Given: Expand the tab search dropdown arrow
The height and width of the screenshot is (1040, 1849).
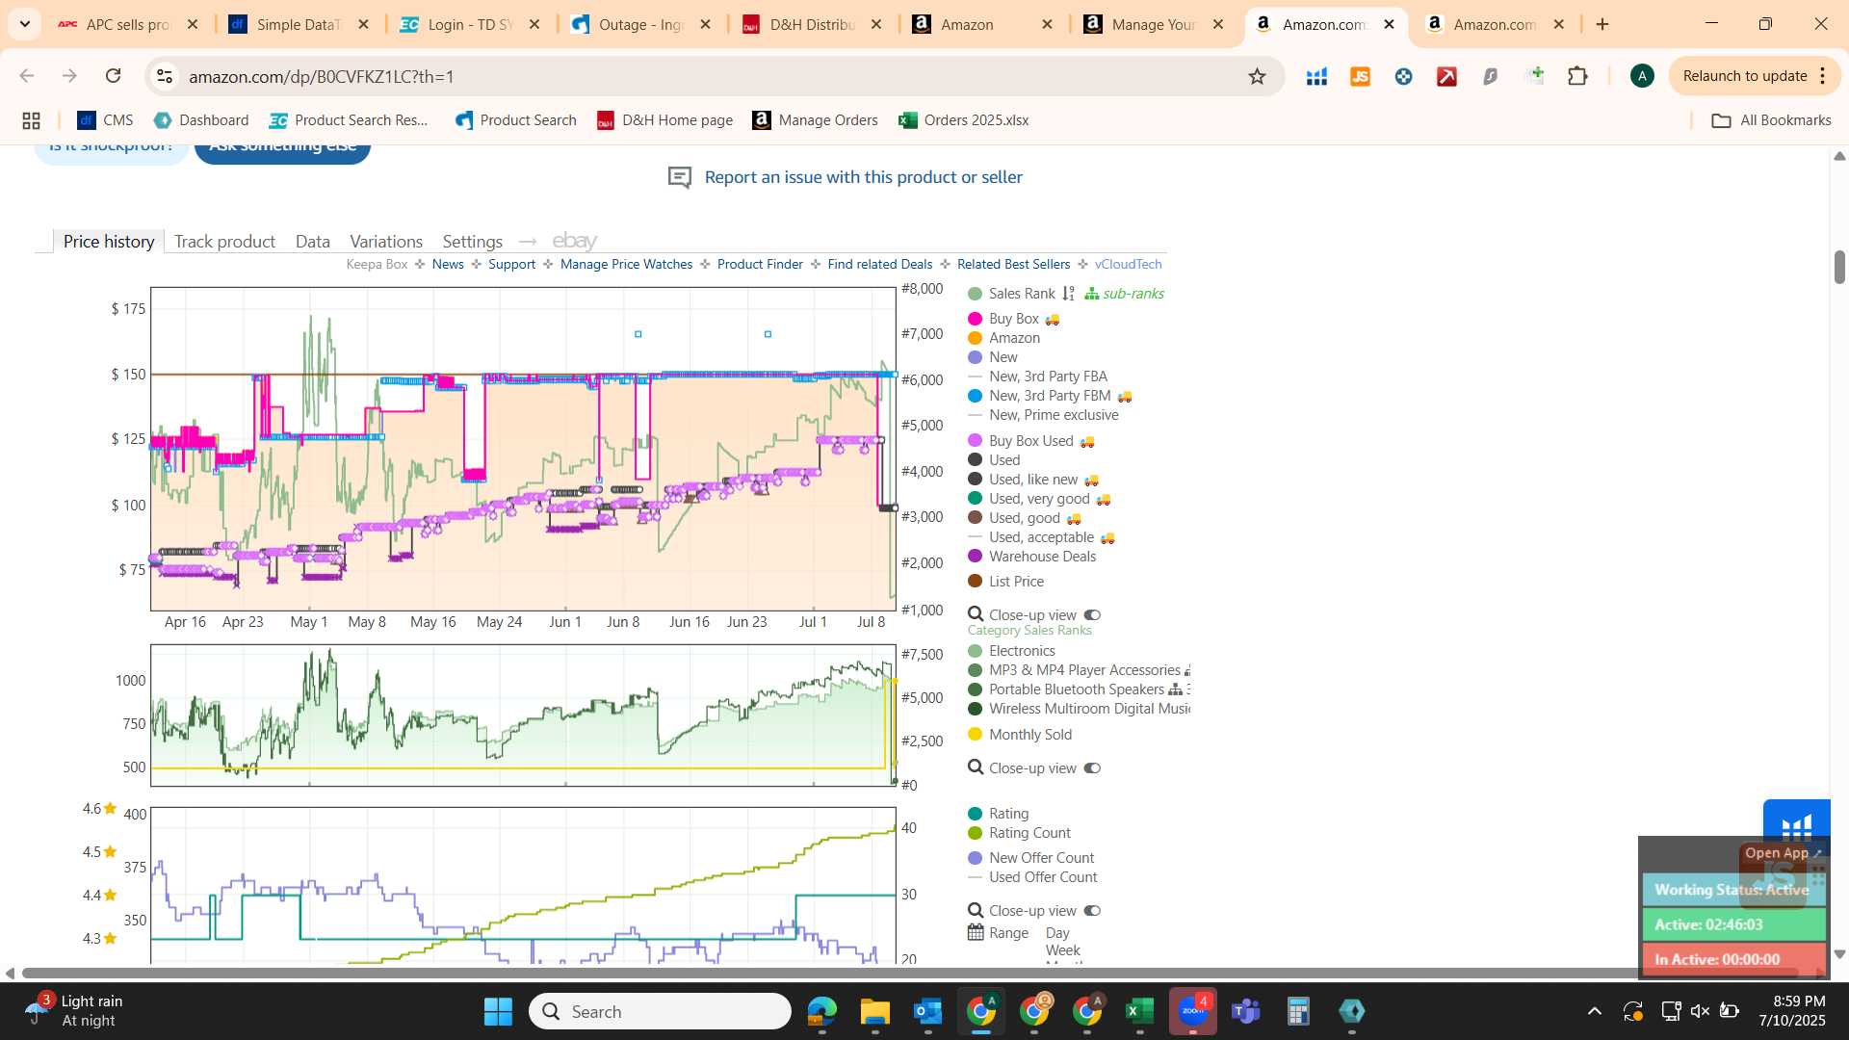Looking at the screenshot, I should coord(24,24).
